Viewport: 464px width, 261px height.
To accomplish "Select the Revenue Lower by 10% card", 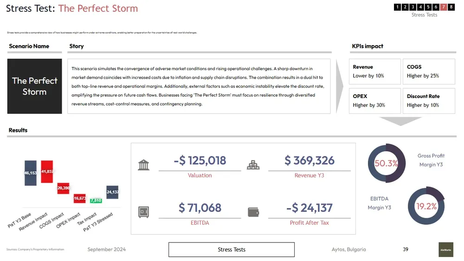I will pyautogui.click(x=375, y=72).
